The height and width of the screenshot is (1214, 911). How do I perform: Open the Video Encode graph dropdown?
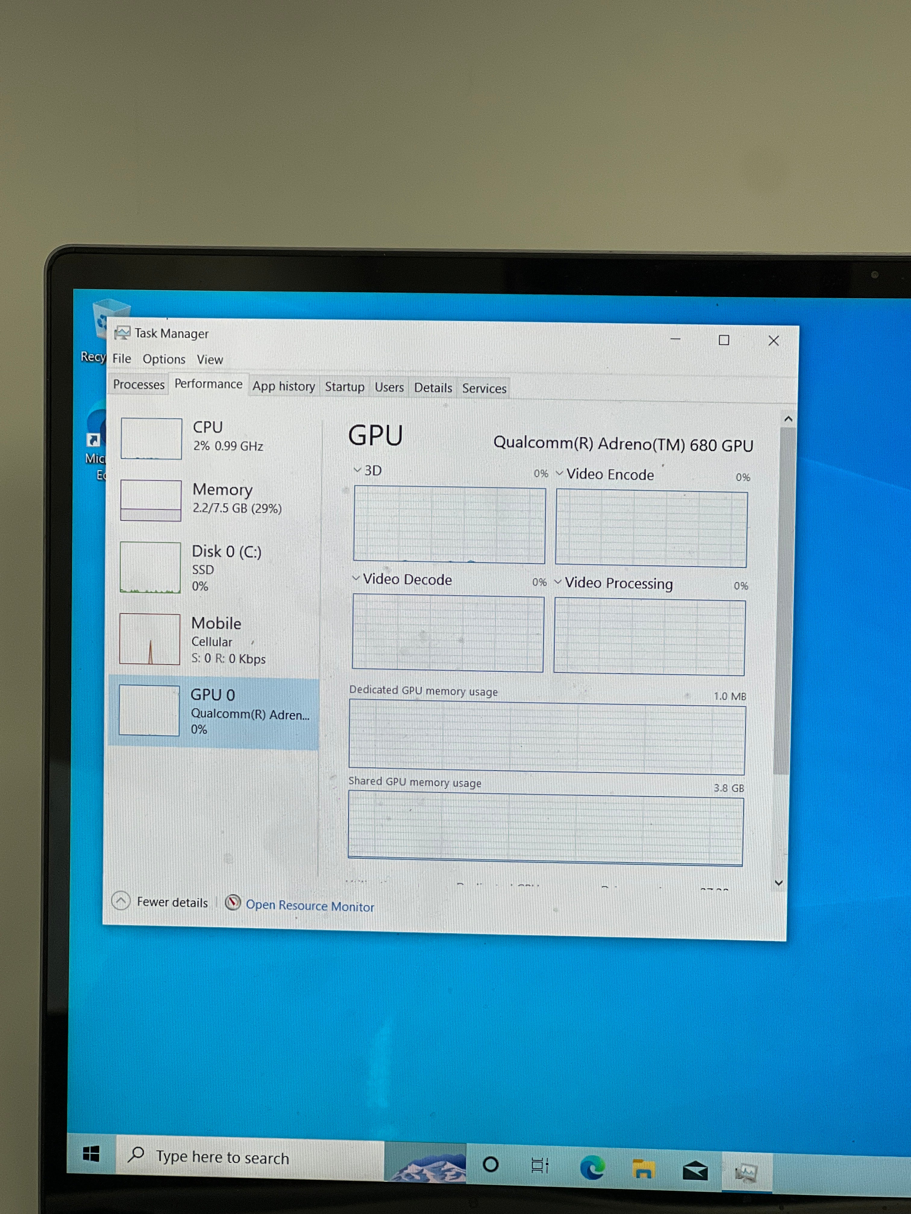click(x=559, y=473)
